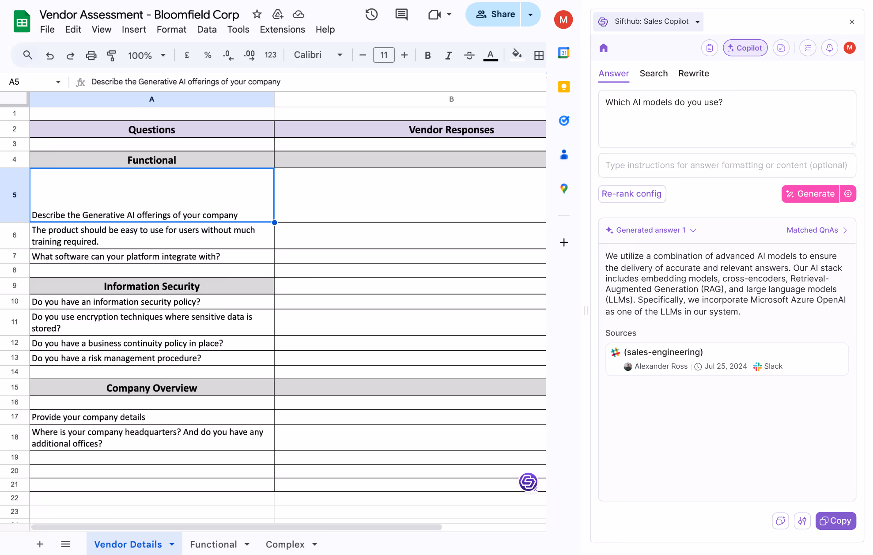
Task: Open the fill color picker
Action: pyautogui.click(x=516, y=54)
